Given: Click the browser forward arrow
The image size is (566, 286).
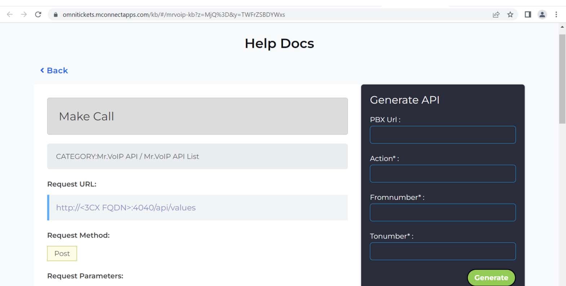Looking at the screenshot, I should click(x=24, y=14).
